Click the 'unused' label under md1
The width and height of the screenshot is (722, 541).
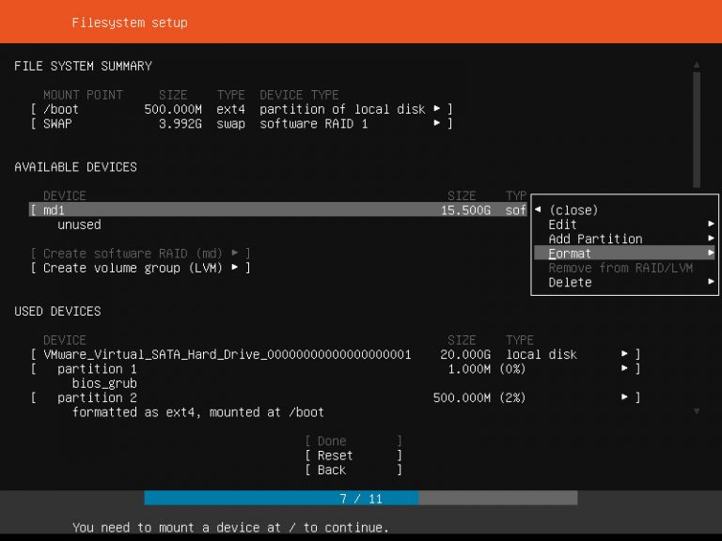(79, 224)
